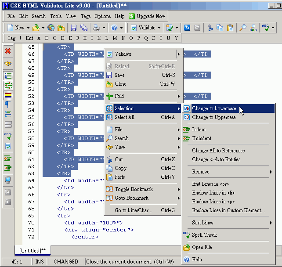Toggle the line numbers sidebar button
The height and width of the screenshot is (267, 282).
(8, 75)
